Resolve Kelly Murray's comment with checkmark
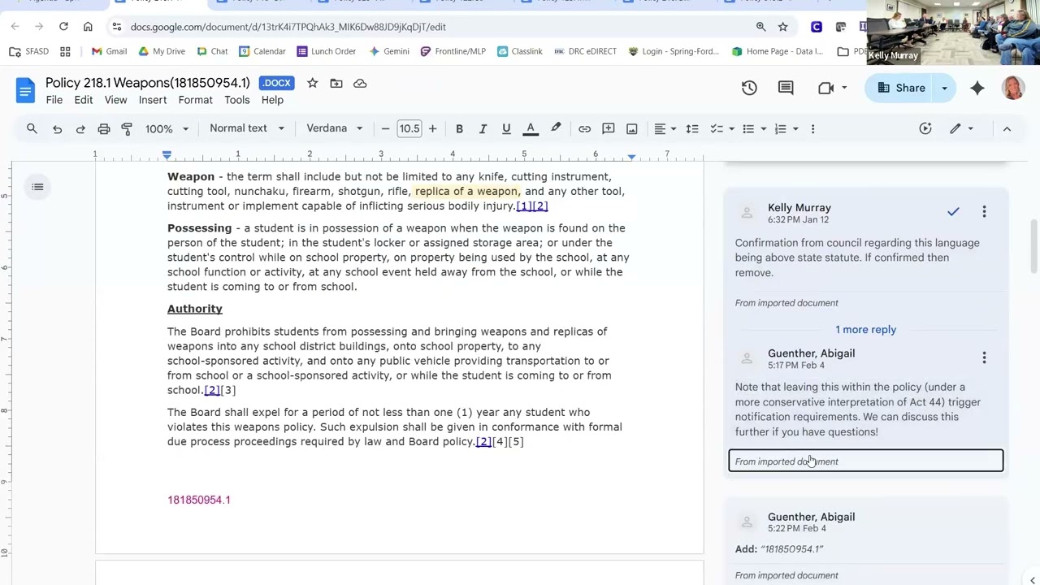The image size is (1040, 585). 953,212
